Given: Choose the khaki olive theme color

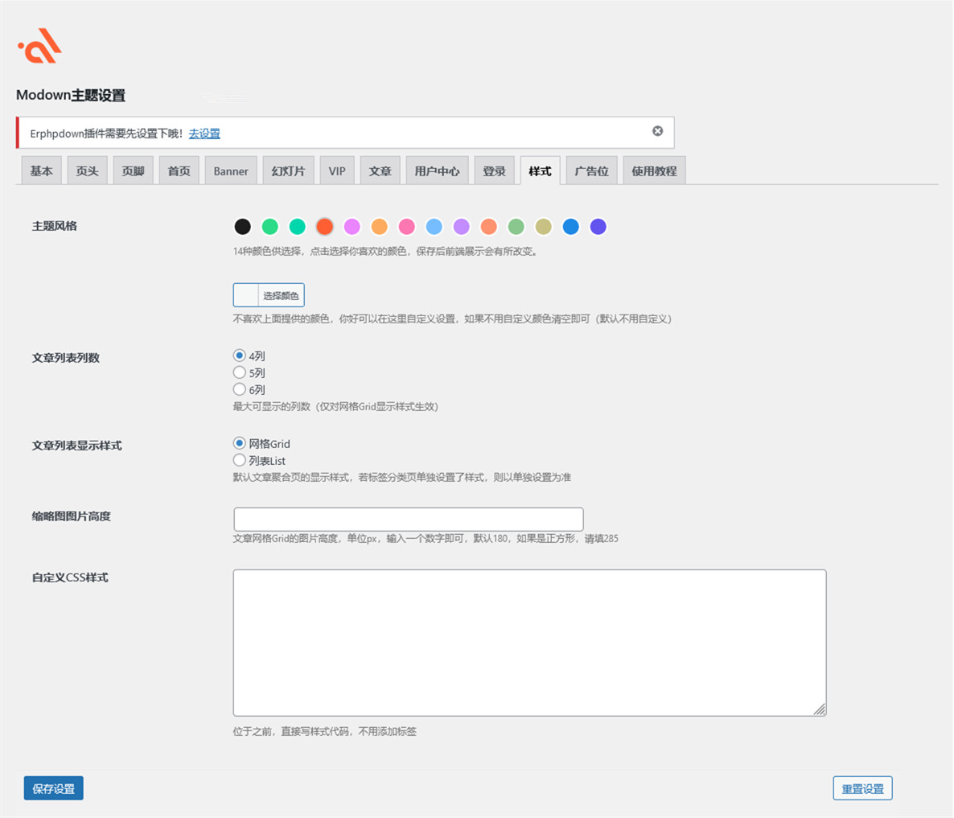Looking at the screenshot, I should 543,227.
